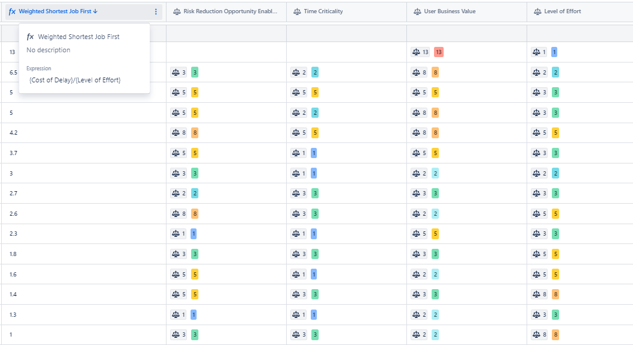Click the expression {Cost of Delay}/{Level of Effort}

tap(75, 80)
